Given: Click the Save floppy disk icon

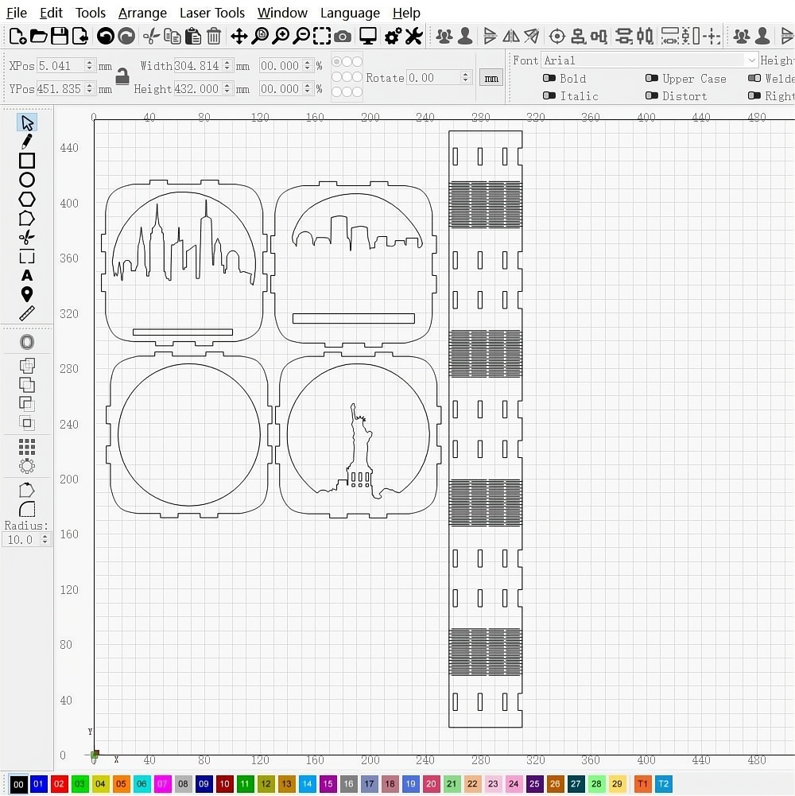Looking at the screenshot, I should 60,36.
